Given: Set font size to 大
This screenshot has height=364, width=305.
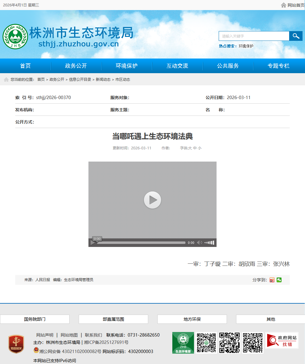Looking at the screenshot, I should coord(190,148).
